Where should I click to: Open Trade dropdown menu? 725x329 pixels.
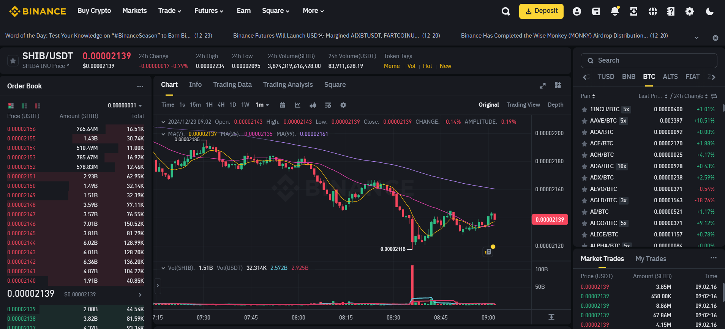[170, 11]
